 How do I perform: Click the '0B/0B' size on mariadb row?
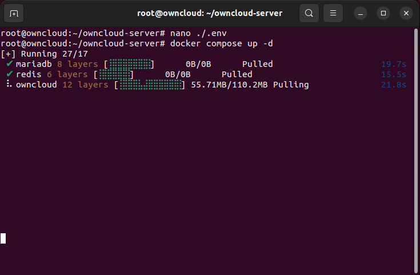click(x=198, y=64)
